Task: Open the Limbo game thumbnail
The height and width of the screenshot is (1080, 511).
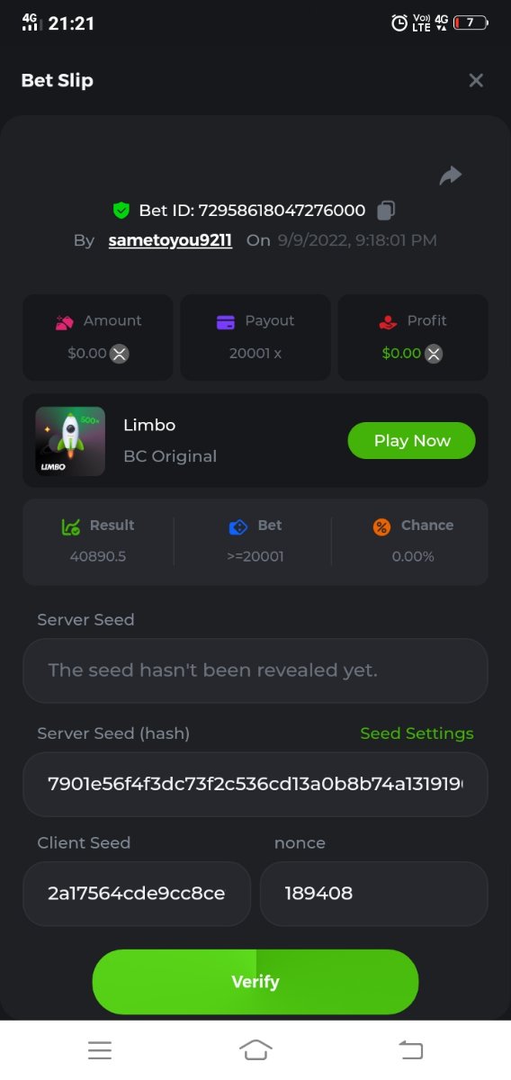Action: click(70, 441)
